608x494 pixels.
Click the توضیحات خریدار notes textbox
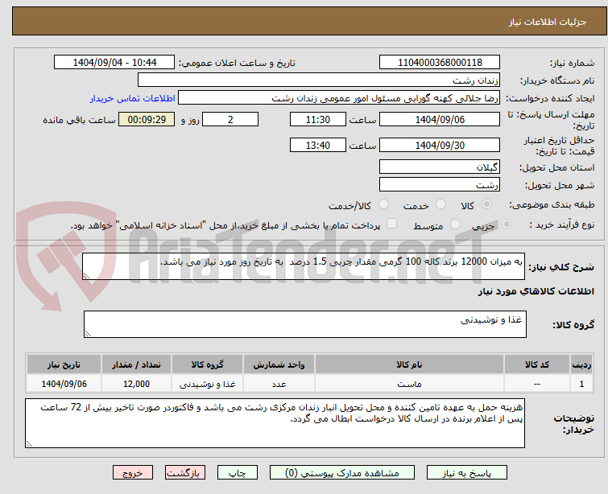[x=275, y=423]
